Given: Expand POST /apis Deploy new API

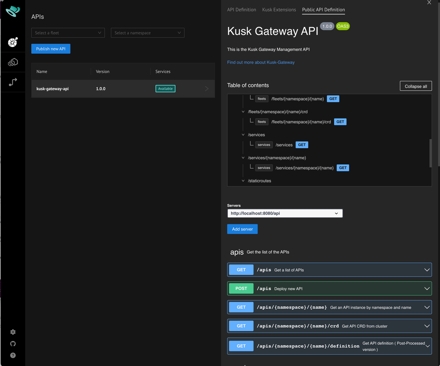Looking at the screenshot, I should pyautogui.click(x=329, y=289).
